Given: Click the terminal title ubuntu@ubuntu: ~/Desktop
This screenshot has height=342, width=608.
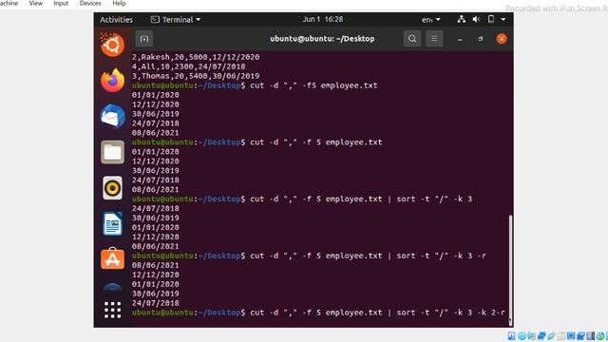Looking at the screenshot, I should click(322, 39).
